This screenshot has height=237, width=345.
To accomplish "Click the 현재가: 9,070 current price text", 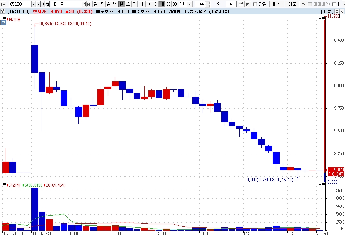I will point(47,11).
